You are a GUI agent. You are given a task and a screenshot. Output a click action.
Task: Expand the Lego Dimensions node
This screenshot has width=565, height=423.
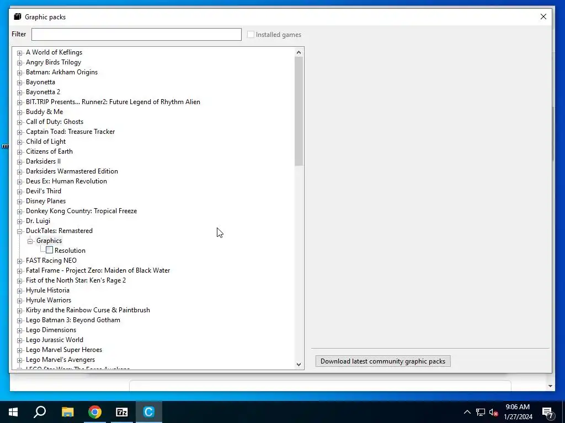[x=19, y=330]
